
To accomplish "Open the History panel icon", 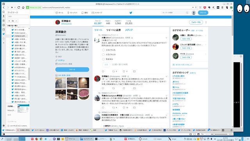I will pos(4,25).
